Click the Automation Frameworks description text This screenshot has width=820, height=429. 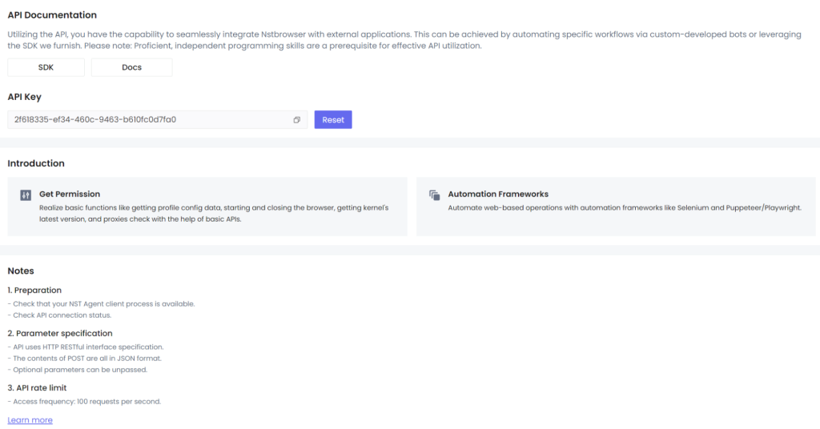(625, 208)
